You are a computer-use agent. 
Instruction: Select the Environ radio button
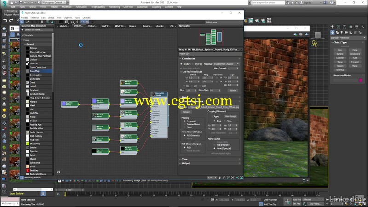click(x=193, y=64)
